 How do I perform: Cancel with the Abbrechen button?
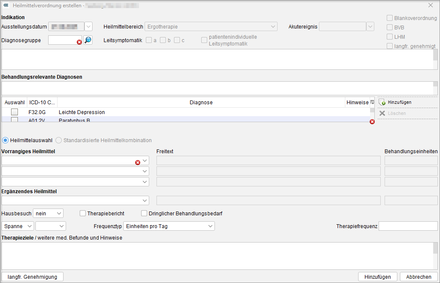[419, 277]
